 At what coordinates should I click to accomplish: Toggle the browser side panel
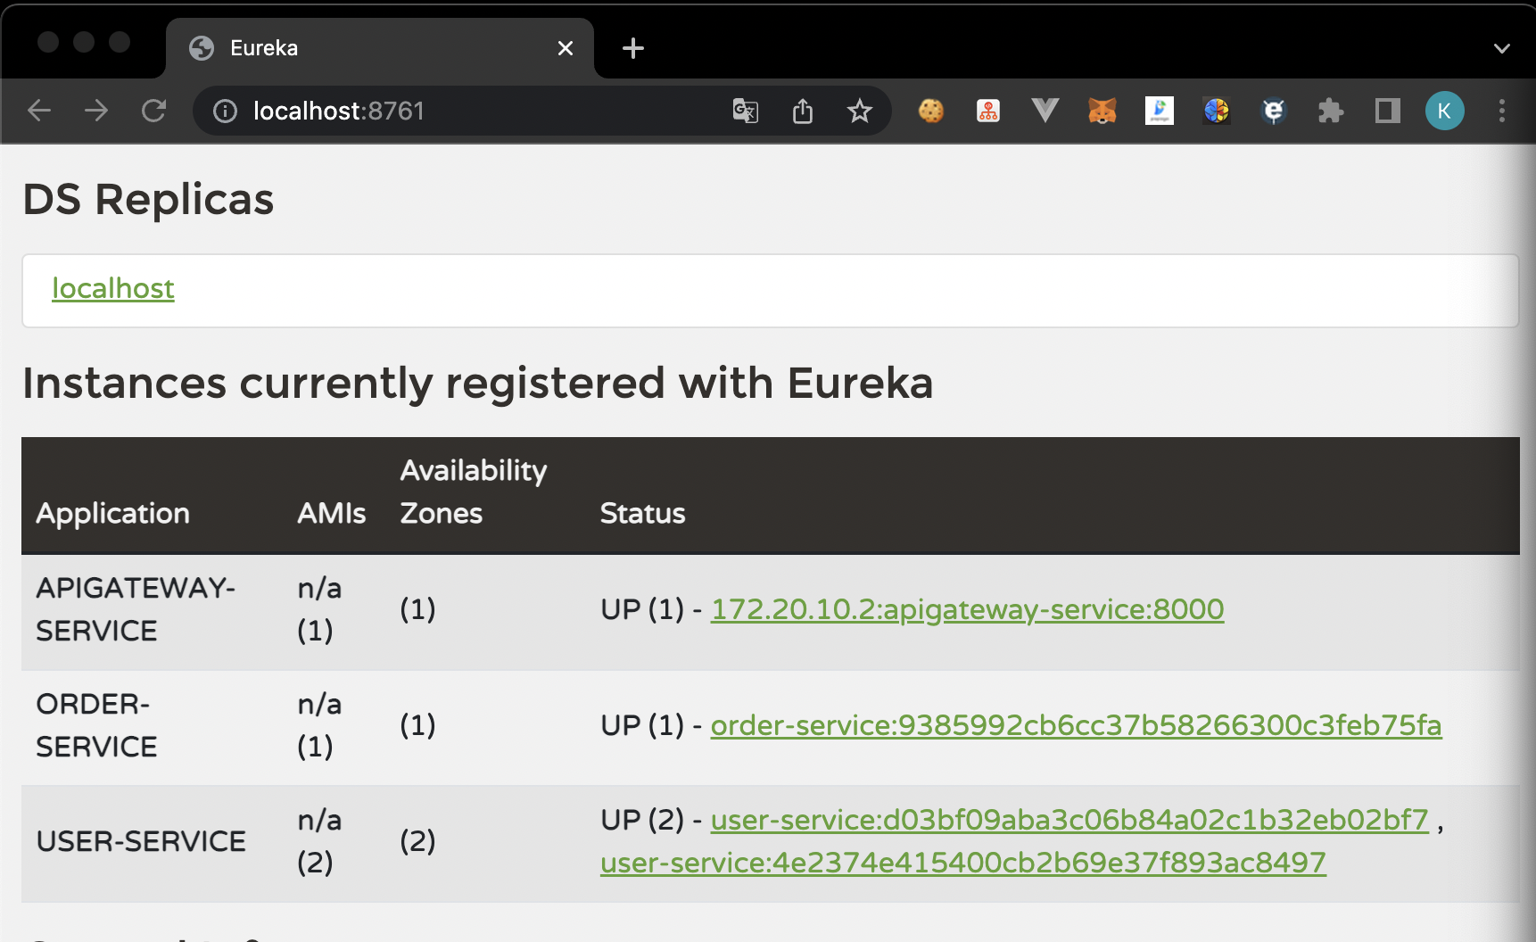pos(1388,111)
